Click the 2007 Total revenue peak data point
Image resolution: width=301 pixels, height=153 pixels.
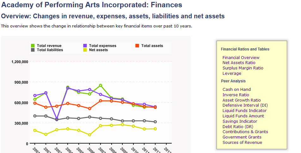[101, 85]
